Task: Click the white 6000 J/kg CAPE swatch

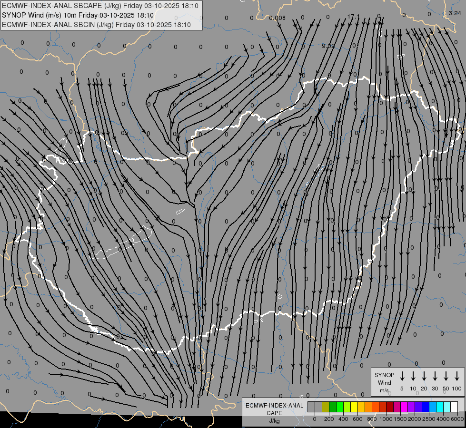Action: 454,407
